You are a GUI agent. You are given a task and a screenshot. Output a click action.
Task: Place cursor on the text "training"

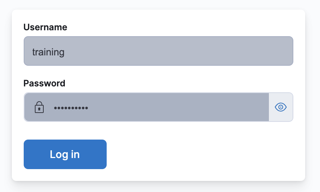click(49, 52)
